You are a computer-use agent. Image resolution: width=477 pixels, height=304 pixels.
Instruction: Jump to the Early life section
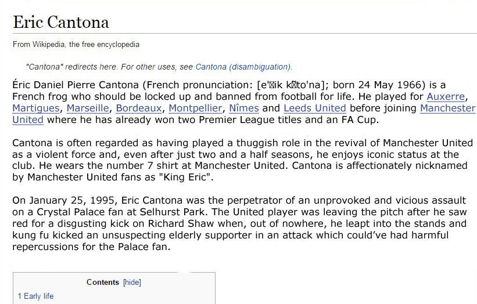[35, 296]
